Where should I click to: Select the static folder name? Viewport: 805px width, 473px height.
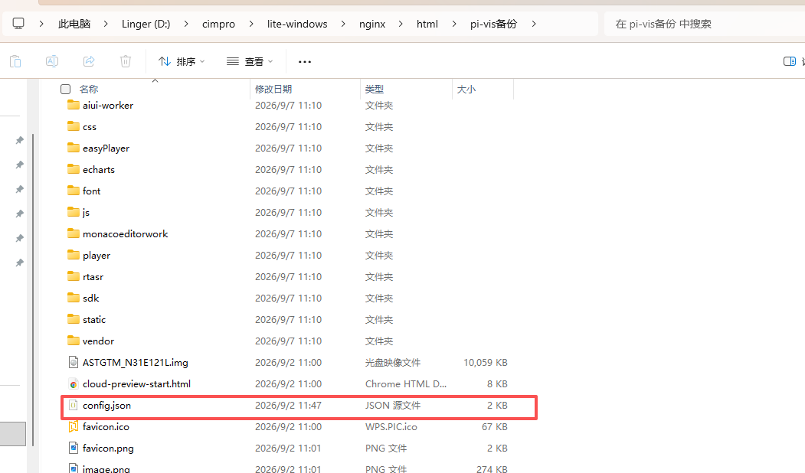coord(94,320)
